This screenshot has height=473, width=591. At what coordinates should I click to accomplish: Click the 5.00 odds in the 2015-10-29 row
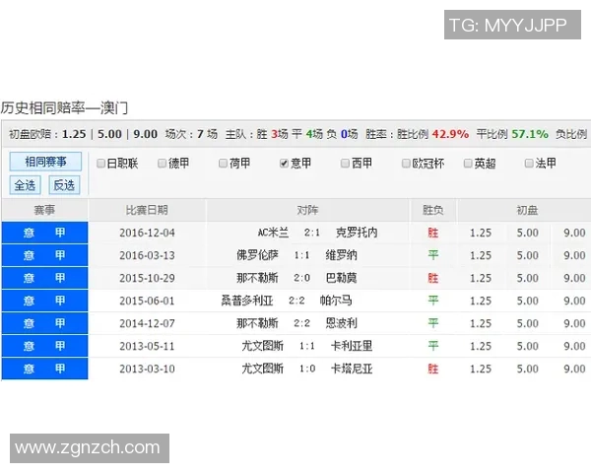click(x=527, y=278)
